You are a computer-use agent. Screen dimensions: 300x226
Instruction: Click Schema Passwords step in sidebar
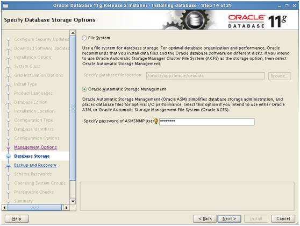(x=33, y=174)
